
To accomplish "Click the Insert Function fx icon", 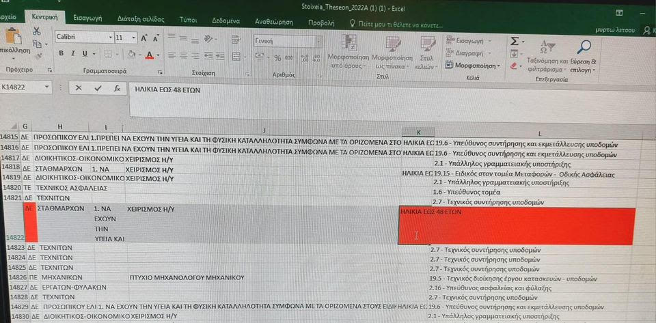I will coord(117,88).
